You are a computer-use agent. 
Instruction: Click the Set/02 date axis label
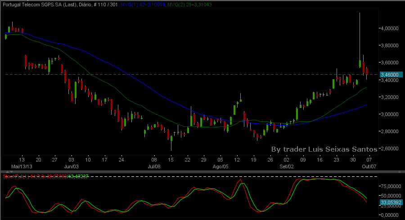(287, 166)
